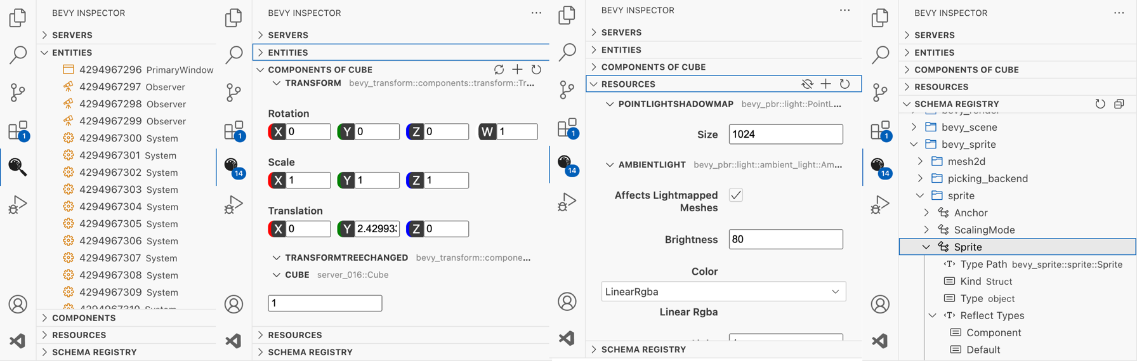Select the Anchor type in the sprite folder

pyautogui.click(x=970, y=213)
